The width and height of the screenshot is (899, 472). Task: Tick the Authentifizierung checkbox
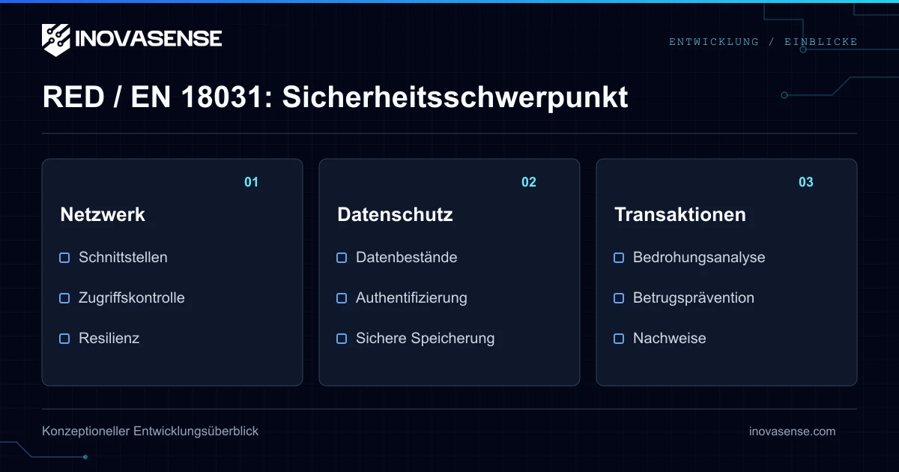[342, 298]
